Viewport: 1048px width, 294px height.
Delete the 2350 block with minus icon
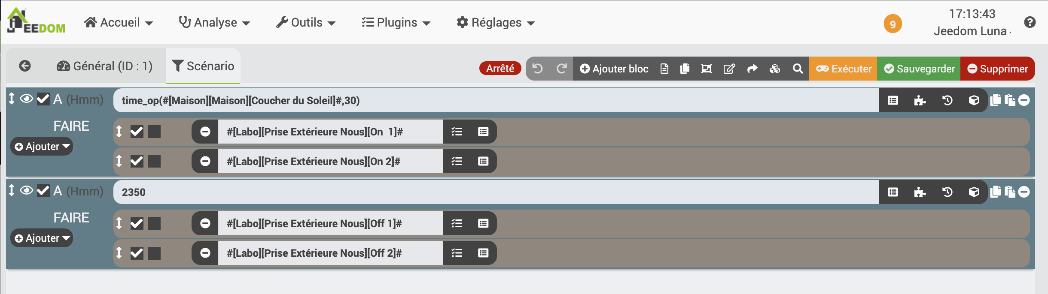coord(1024,192)
